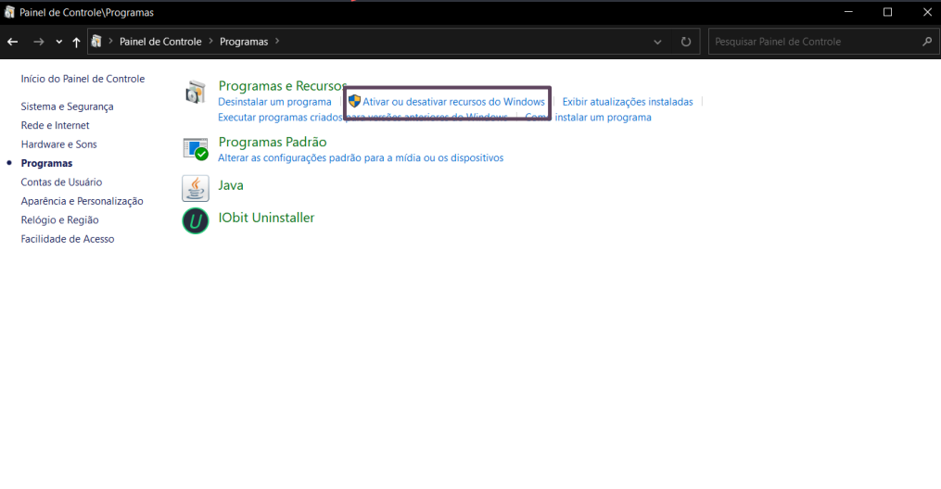Open Programas Padrão heading

click(x=273, y=142)
